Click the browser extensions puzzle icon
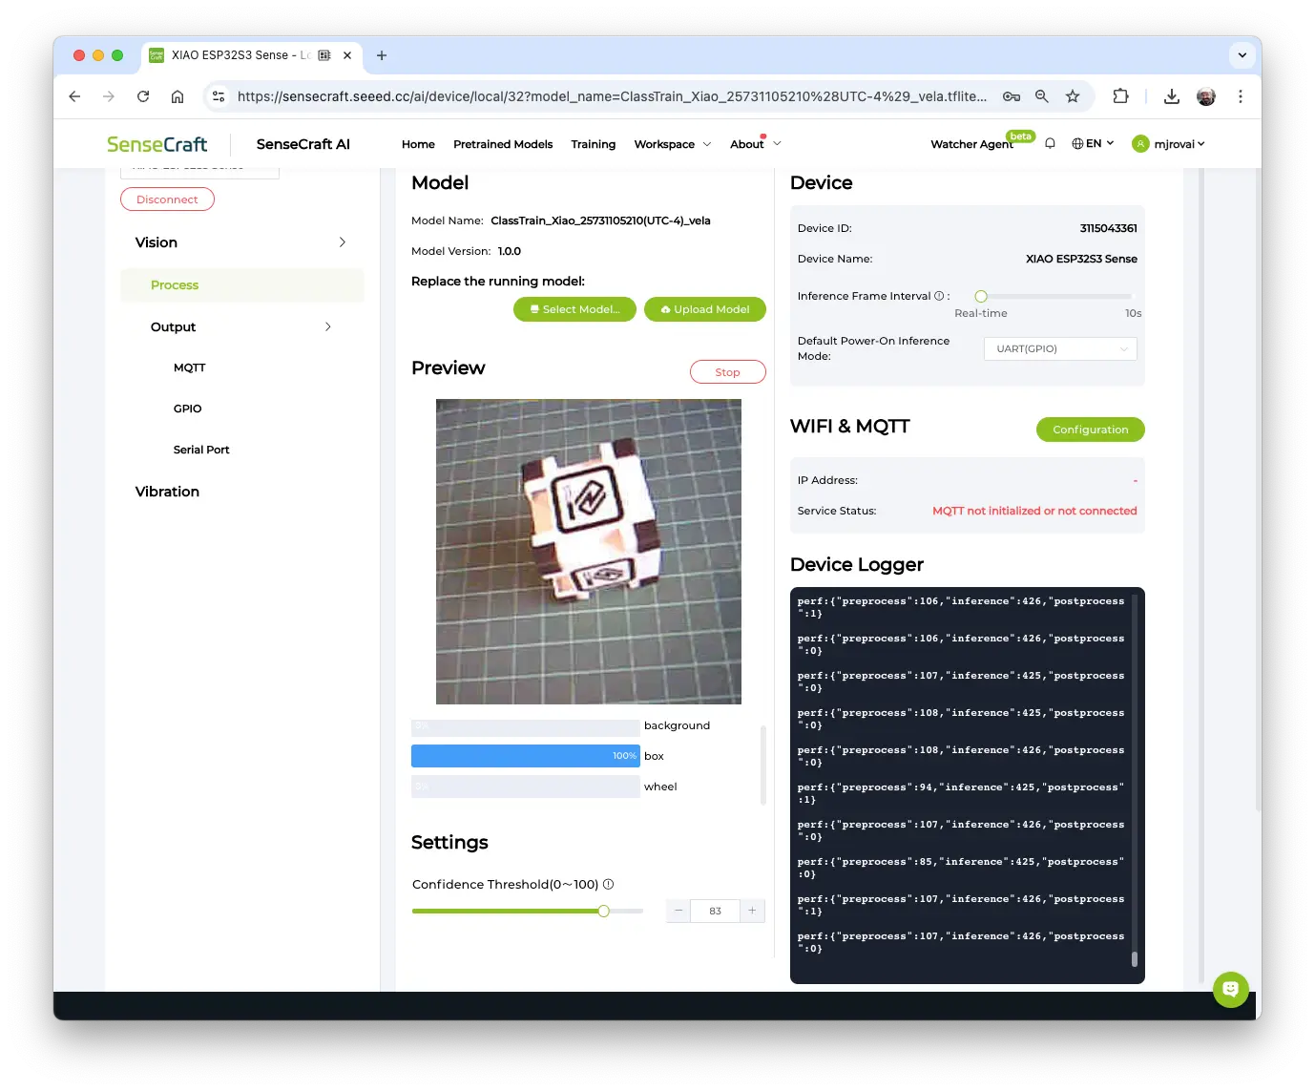The width and height of the screenshot is (1315, 1091). 1120,96
